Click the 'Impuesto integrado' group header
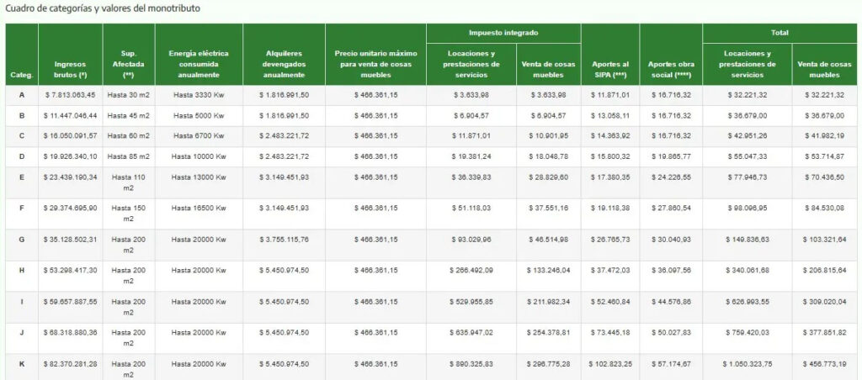862x380 pixels. [503, 33]
